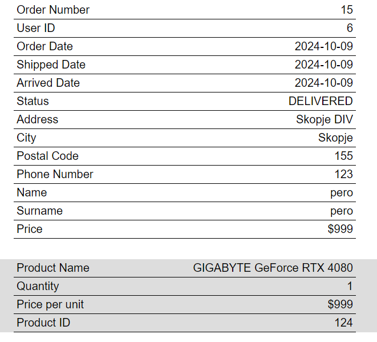The width and height of the screenshot is (377, 342).
Task: Select the Skopje DIV address value
Action: 324,119
